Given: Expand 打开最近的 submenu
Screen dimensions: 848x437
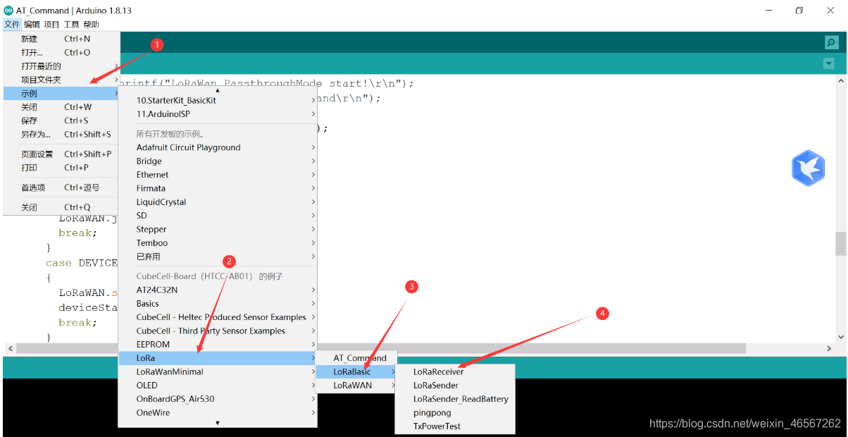Looking at the screenshot, I should pos(61,66).
